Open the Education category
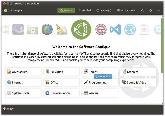Screen dimensions: 165x116 click(x=62, y=72)
